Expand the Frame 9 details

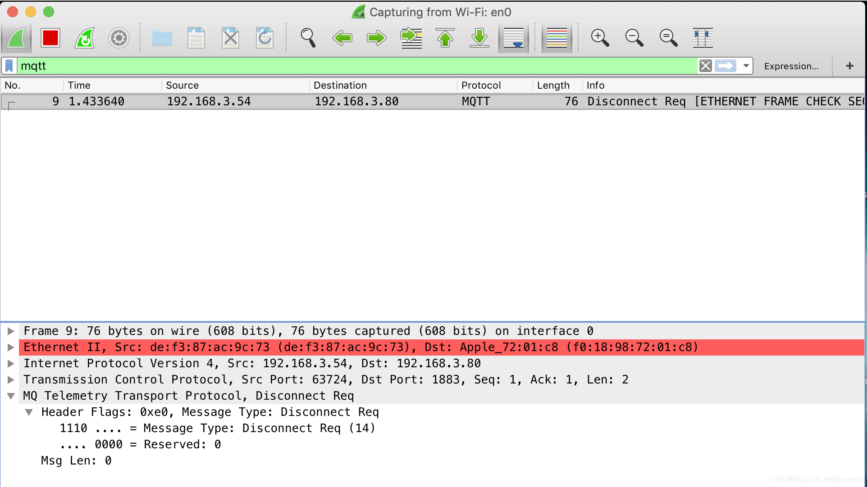coord(11,331)
